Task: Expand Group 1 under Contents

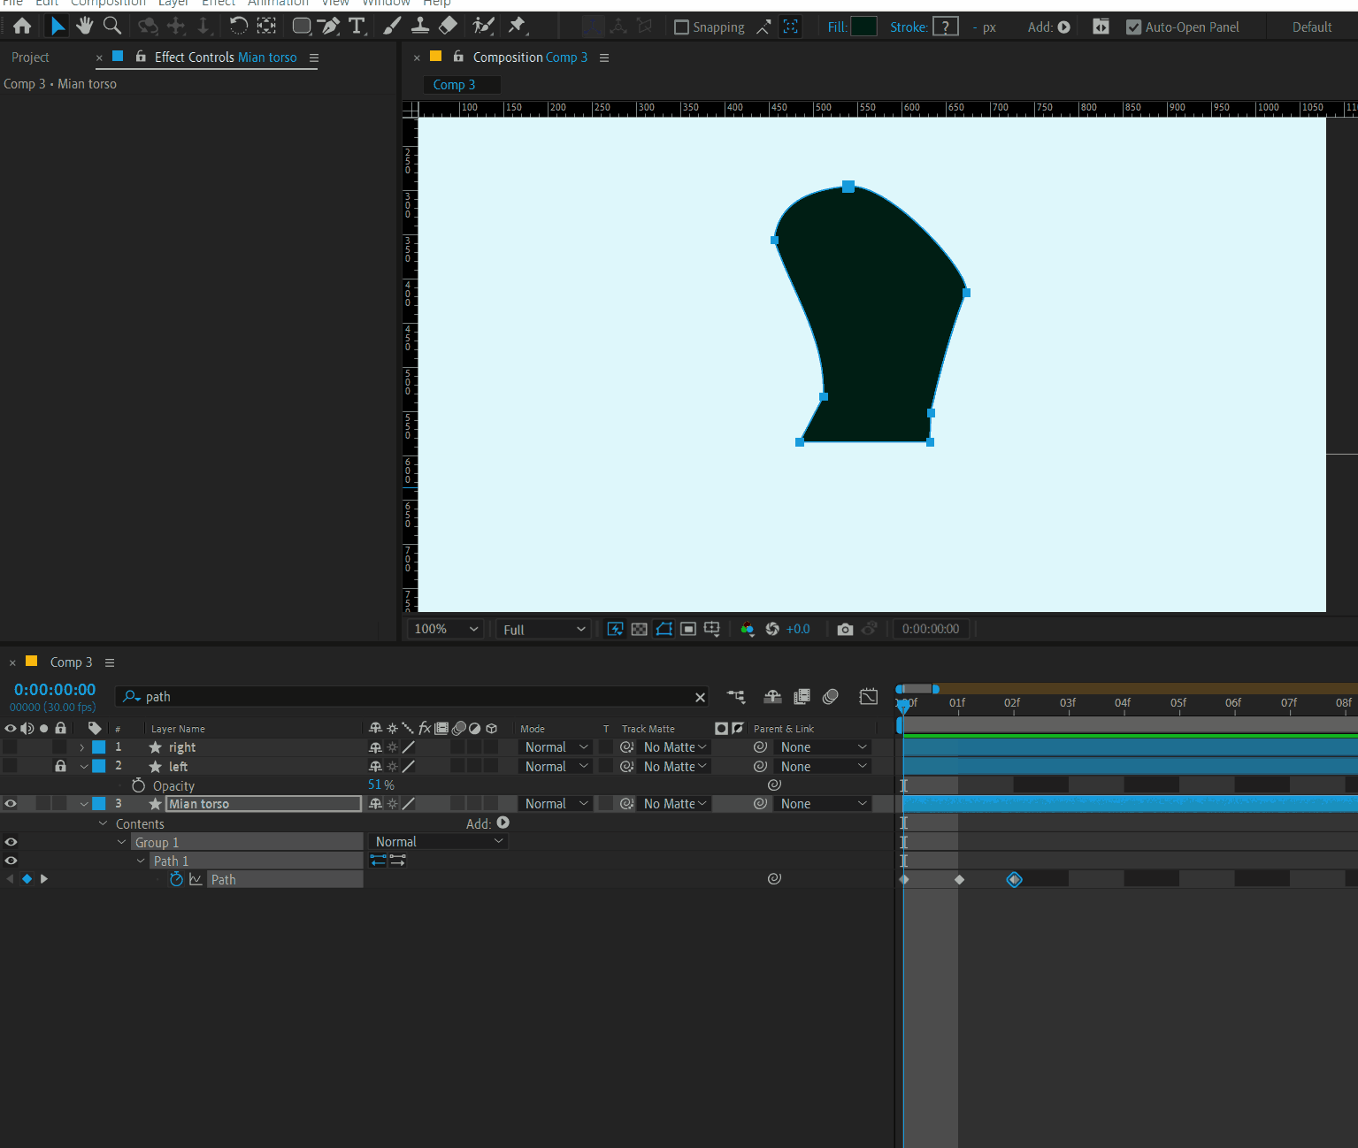Action: coord(122,841)
